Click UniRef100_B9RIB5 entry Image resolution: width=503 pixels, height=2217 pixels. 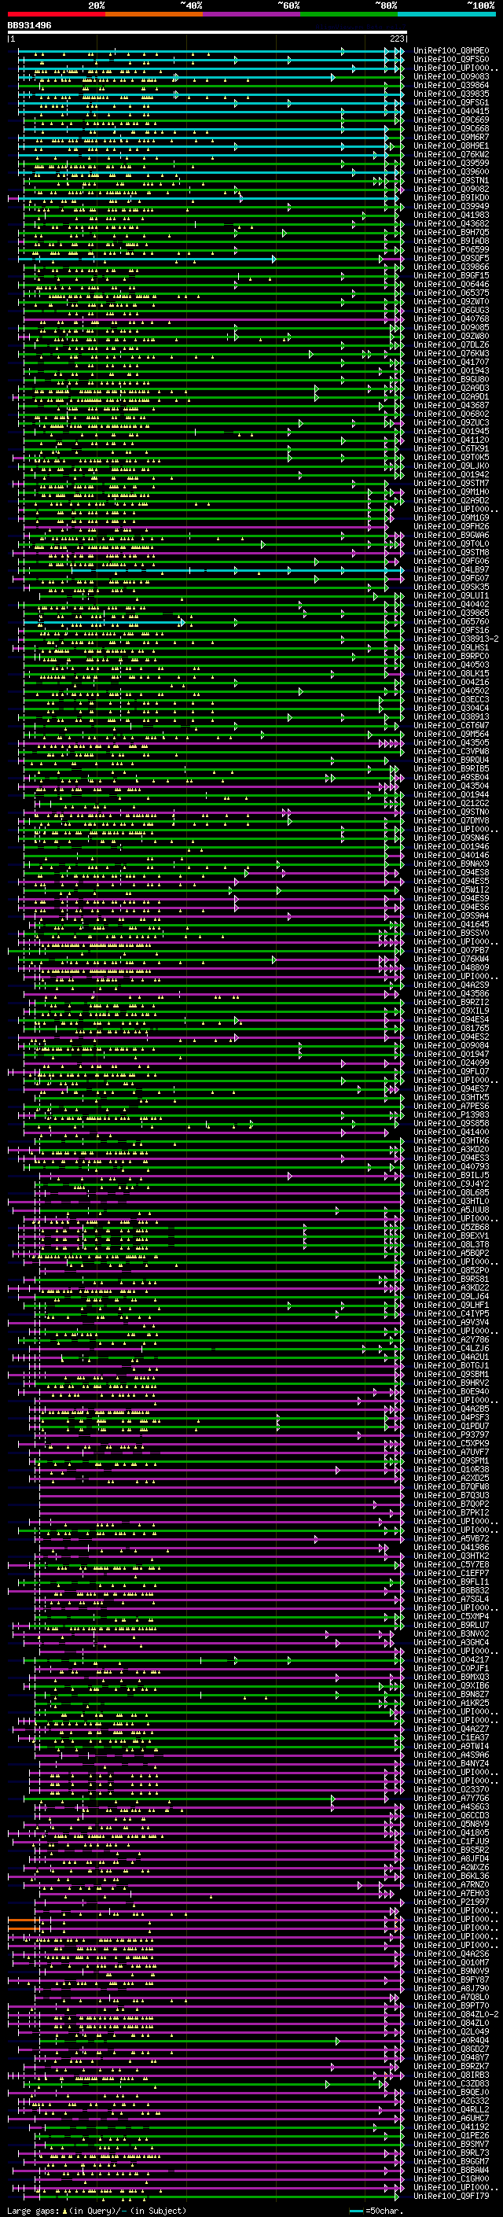tap(451, 768)
